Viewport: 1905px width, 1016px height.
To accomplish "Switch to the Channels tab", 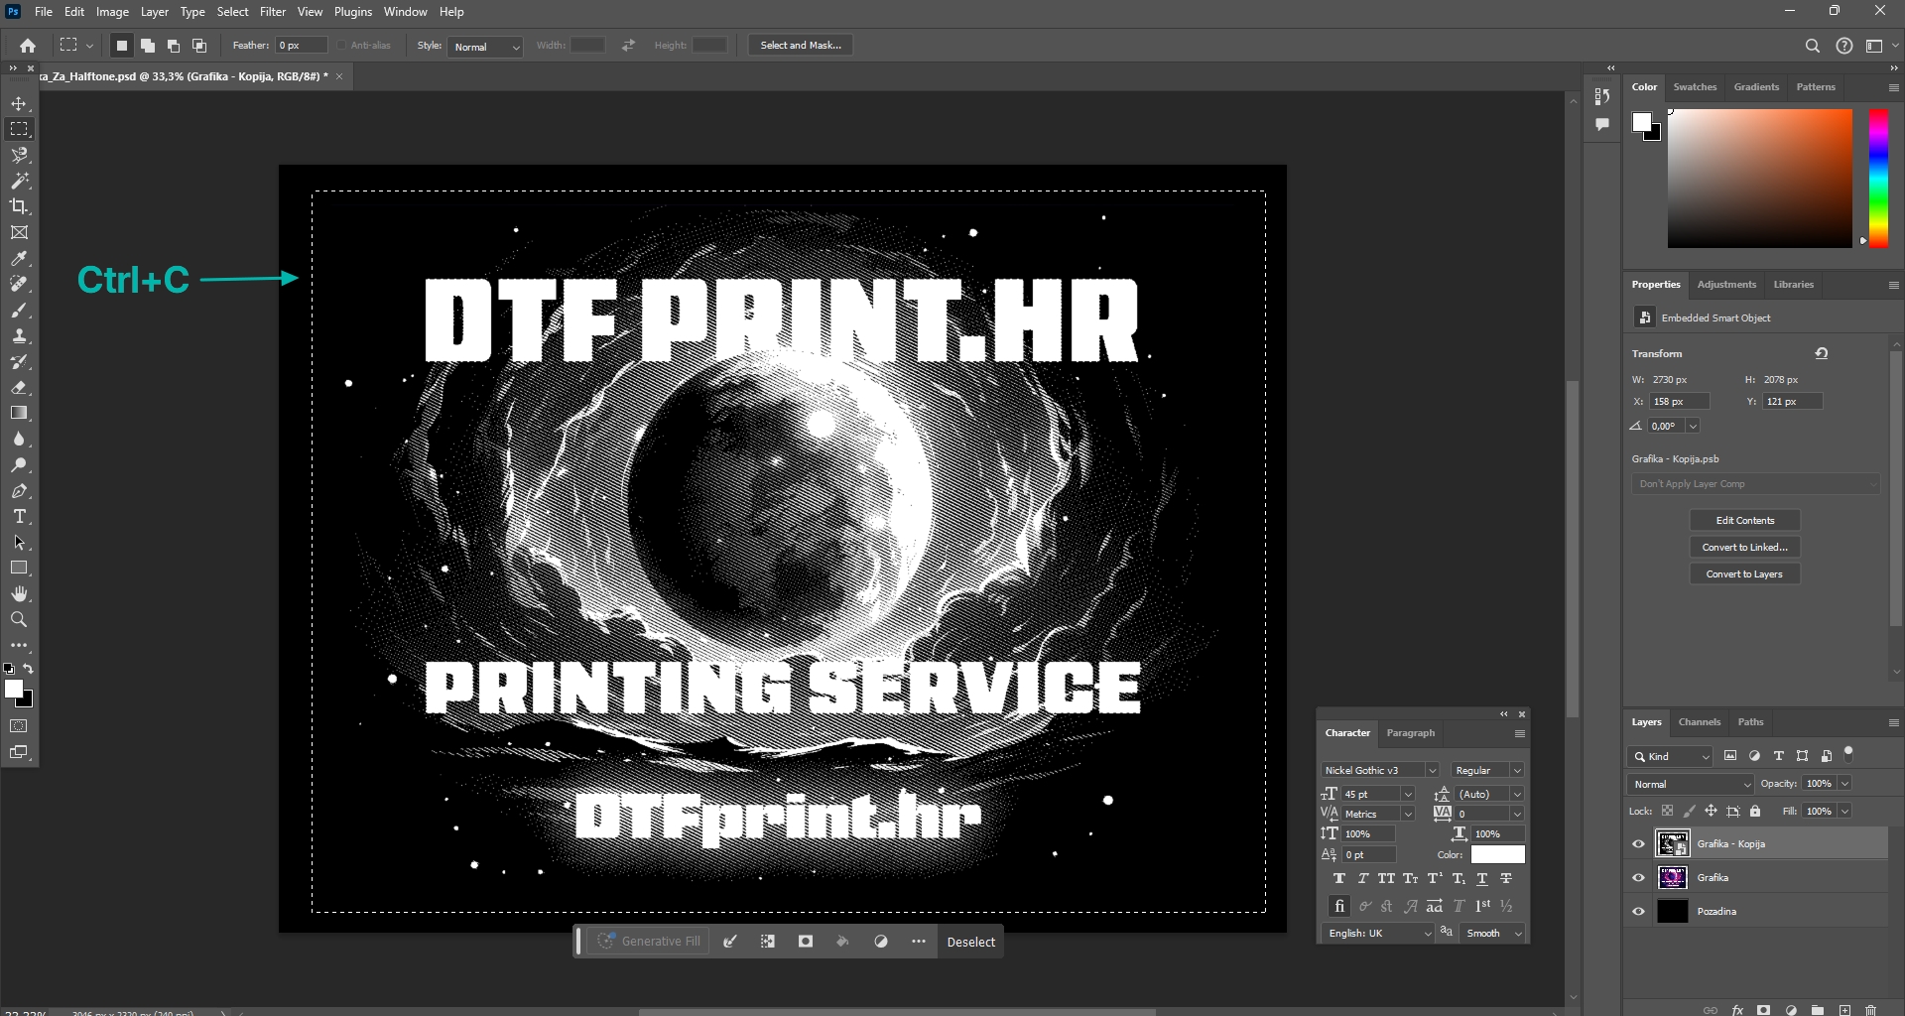I will click(x=1700, y=722).
